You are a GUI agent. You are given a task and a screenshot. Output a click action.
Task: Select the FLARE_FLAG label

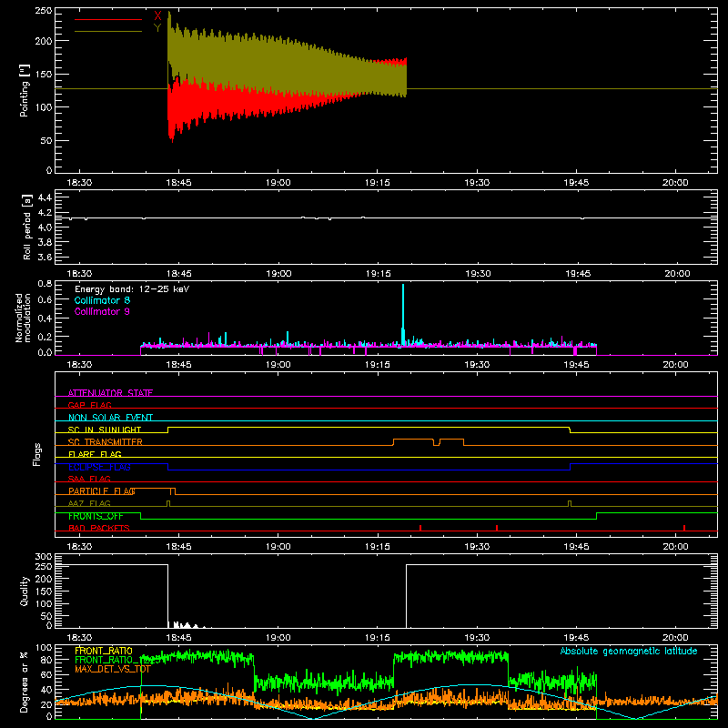pyautogui.click(x=95, y=454)
